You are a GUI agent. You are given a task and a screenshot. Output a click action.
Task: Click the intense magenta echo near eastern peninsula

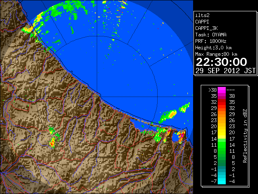[x=181, y=136]
